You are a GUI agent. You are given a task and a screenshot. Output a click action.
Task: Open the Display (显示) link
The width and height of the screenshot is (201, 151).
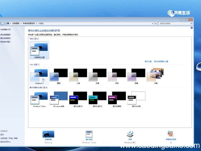(2, 135)
